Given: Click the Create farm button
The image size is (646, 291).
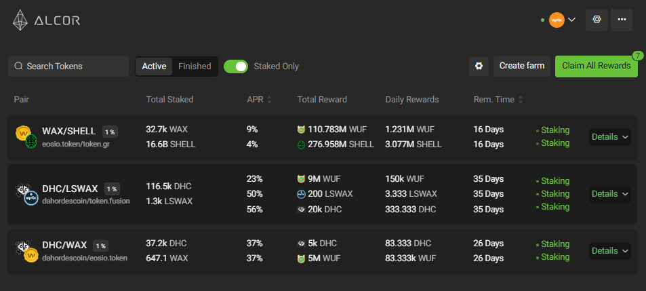Looking at the screenshot, I should [x=521, y=66].
